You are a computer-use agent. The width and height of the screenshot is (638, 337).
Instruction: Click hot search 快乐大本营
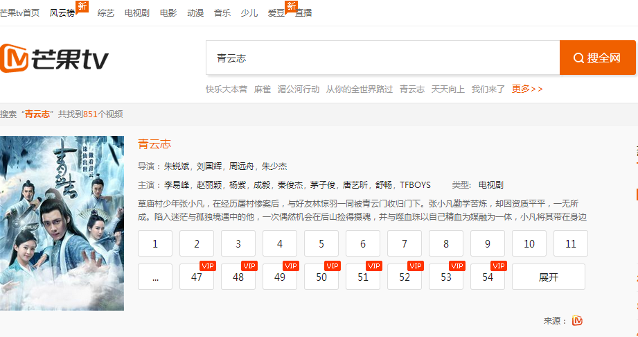pyautogui.click(x=227, y=89)
